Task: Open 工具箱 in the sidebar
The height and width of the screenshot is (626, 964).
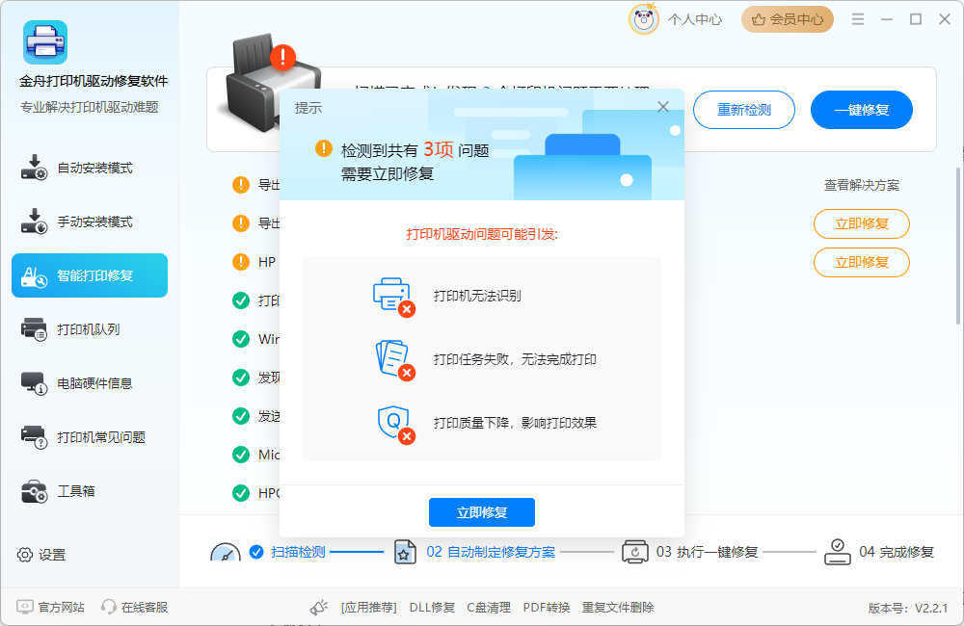Action: (90, 491)
